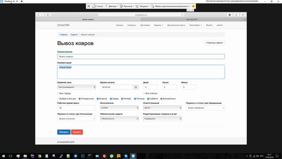282x159 pixels.
Task: Toggle the Выбрать все дни checkbox
Action: (58, 99)
